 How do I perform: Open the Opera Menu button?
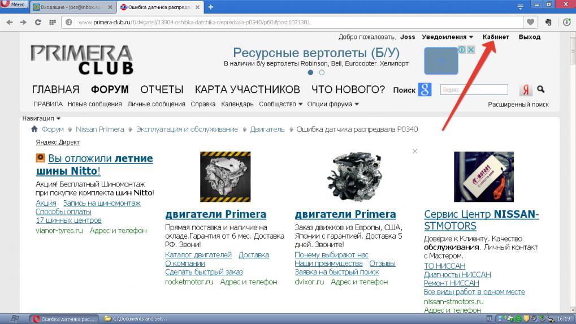tap(14, 5)
